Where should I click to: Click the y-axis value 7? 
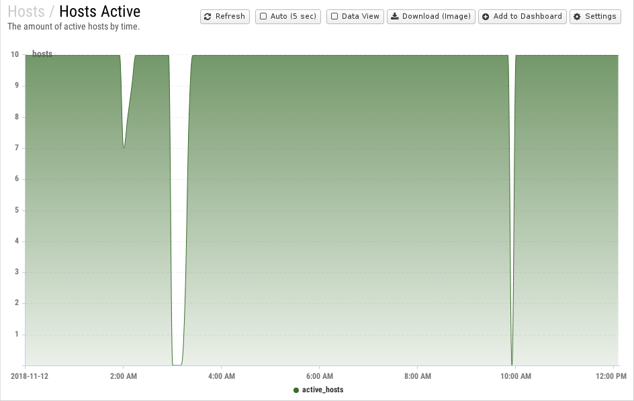[17, 148]
